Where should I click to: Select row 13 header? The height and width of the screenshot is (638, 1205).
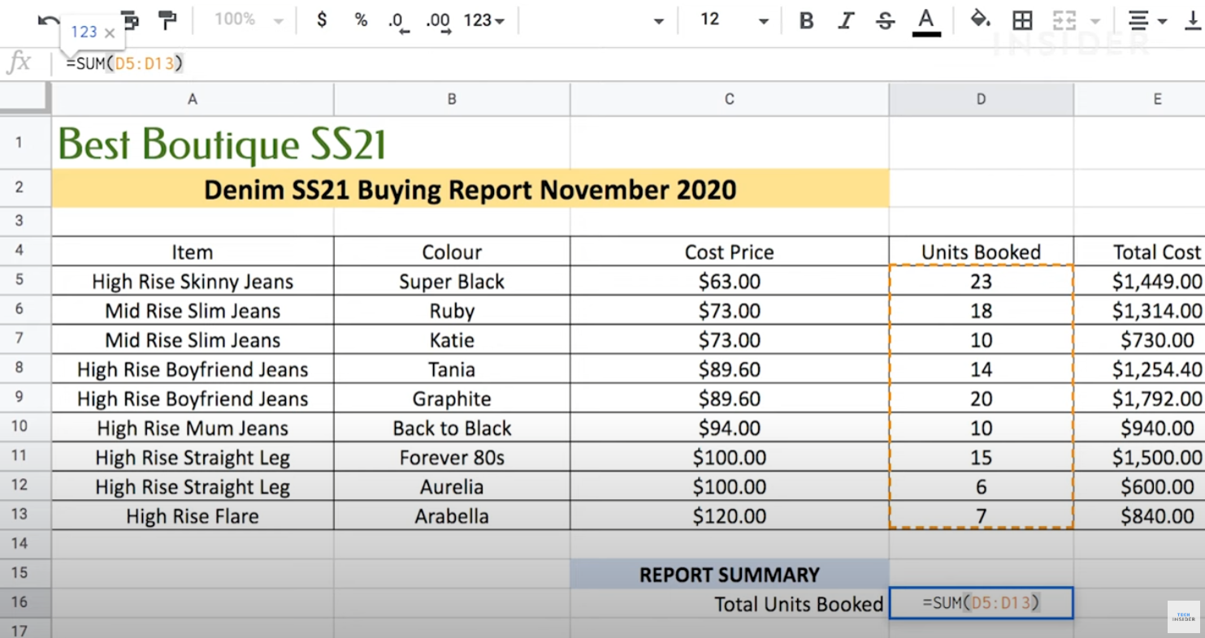click(26, 515)
